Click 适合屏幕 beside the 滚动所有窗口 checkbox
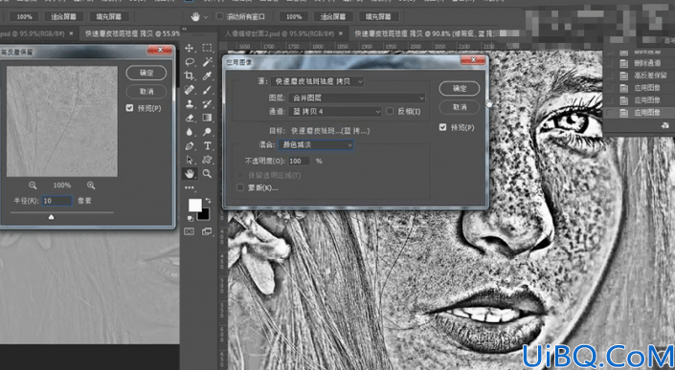675x370 pixels. [333, 17]
